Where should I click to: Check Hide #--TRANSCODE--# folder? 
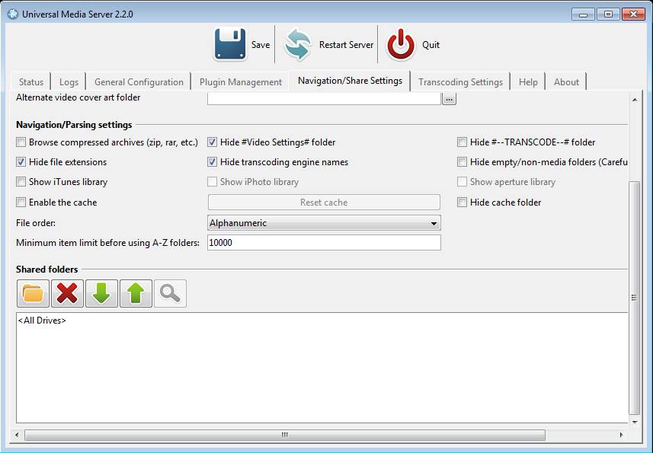pos(462,142)
